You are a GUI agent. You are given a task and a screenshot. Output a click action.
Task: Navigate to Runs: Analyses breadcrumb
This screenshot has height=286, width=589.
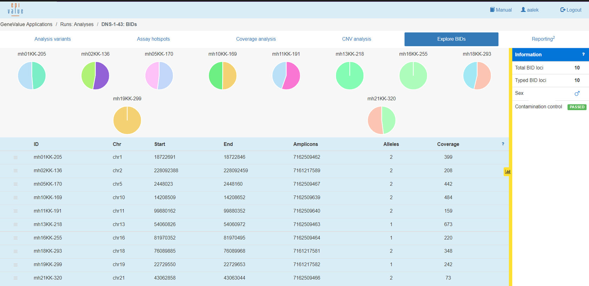point(77,24)
